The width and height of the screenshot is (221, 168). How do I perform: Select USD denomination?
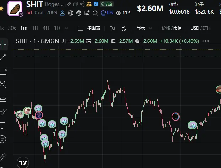[195, 28]
